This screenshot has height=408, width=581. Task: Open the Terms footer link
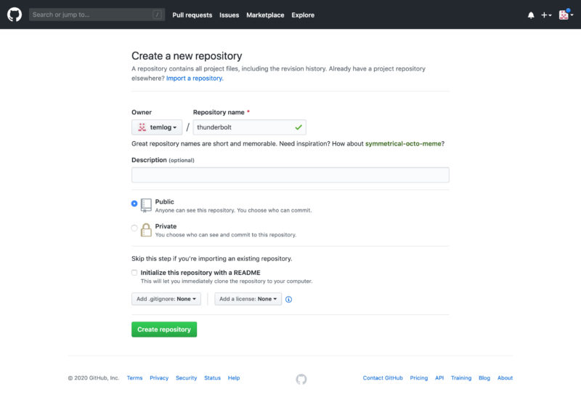134,378
